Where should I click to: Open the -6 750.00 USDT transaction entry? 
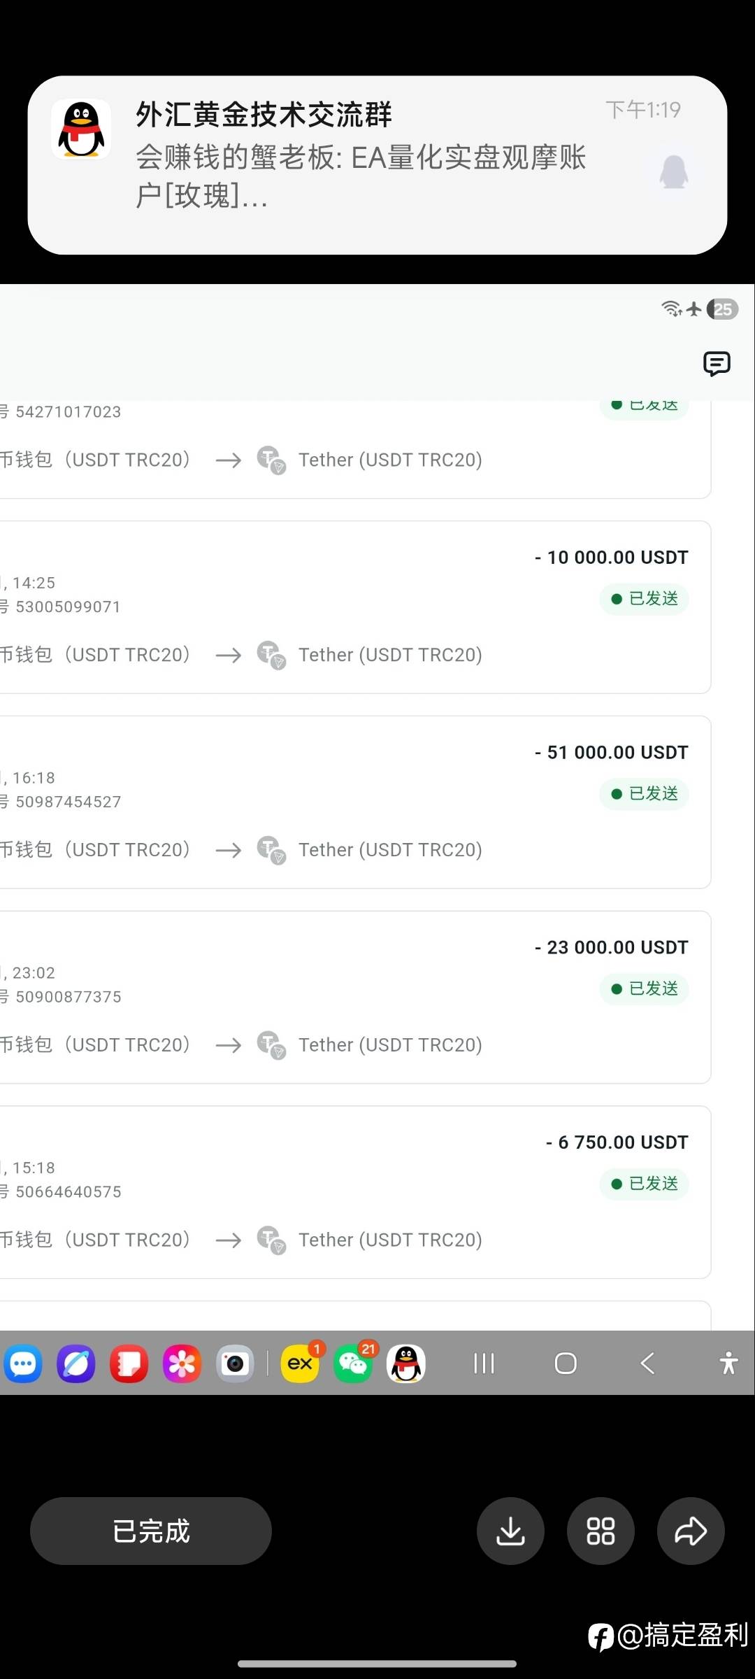[350, 1192]
